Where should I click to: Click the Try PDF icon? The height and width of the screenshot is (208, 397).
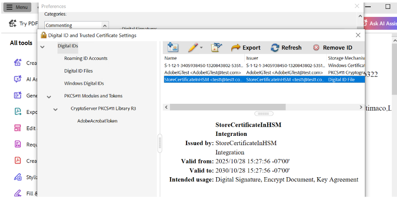13,24
